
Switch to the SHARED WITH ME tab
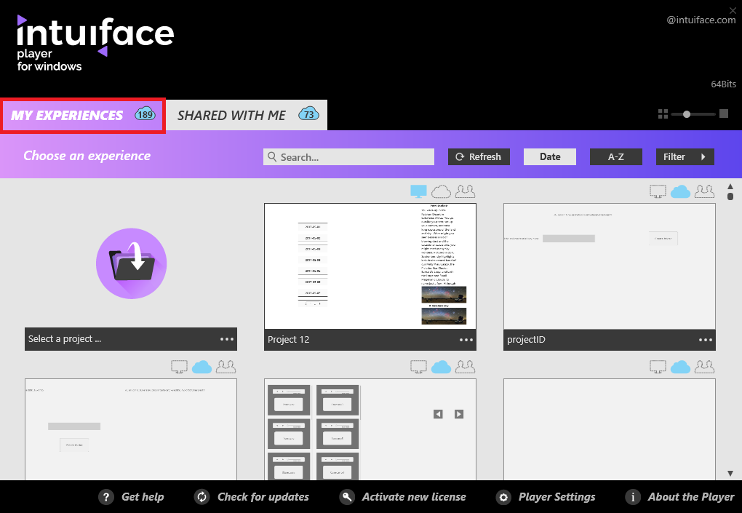(x=247, y=115)
